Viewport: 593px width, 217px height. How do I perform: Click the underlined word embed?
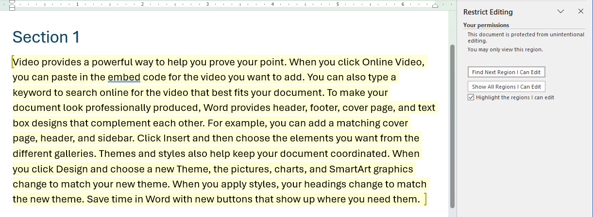coord(124,77)
